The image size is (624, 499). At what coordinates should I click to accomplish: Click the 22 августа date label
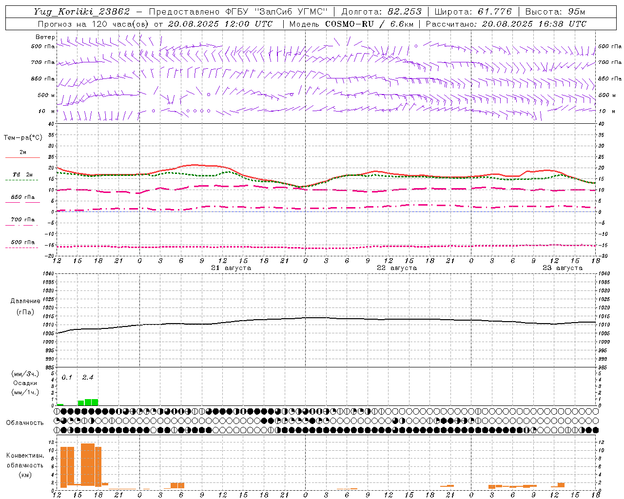pos(397,268)
